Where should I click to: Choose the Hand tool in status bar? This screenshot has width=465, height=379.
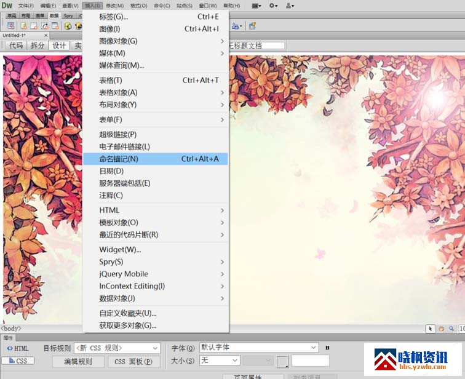(441, 329)
